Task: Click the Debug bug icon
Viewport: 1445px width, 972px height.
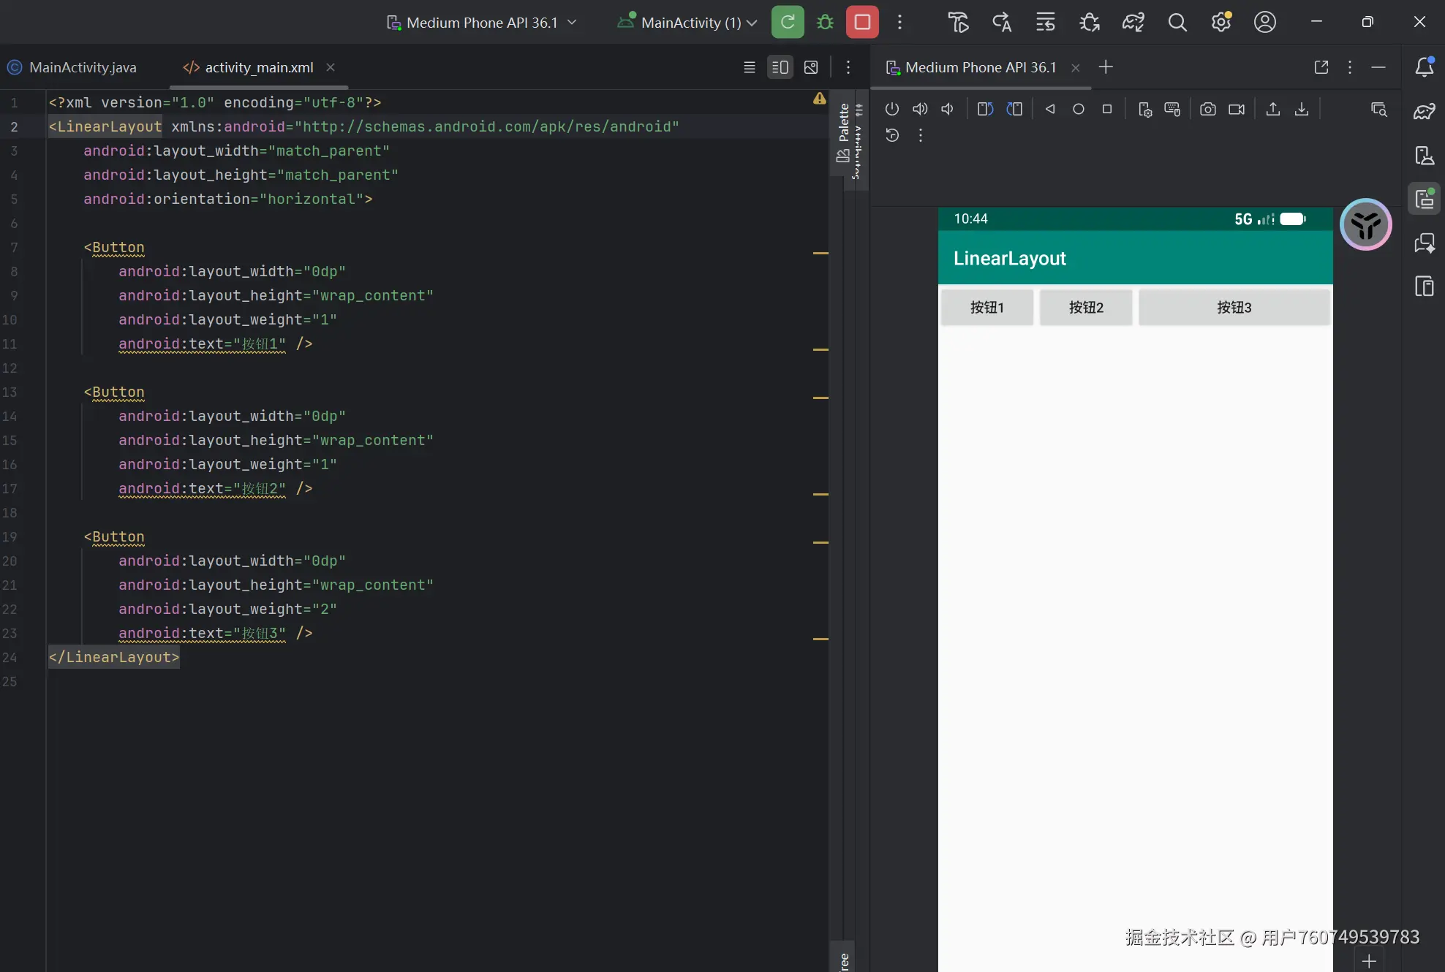Action: tap(825, 22)
